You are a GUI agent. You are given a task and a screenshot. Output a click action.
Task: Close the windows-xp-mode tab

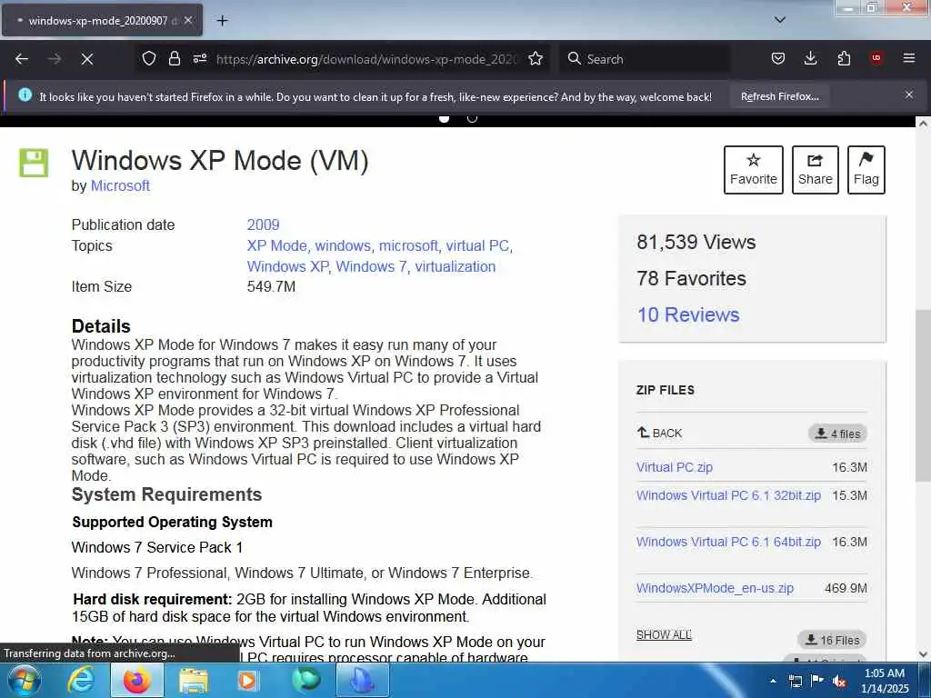188,20
